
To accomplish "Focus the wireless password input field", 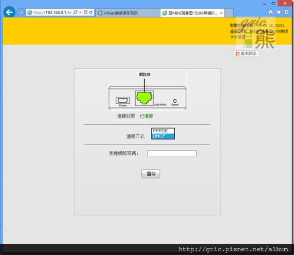I will pos(172,153).
